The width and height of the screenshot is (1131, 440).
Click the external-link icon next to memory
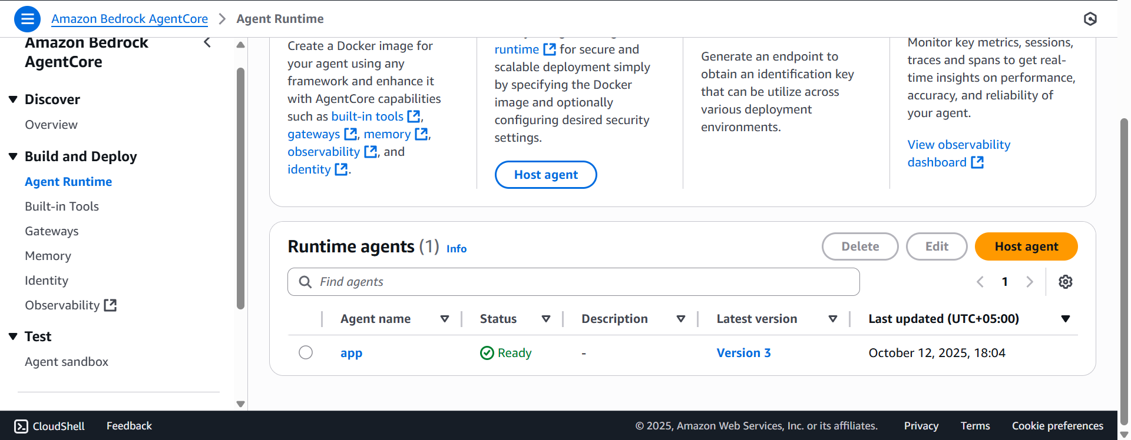tap(421, 134)
